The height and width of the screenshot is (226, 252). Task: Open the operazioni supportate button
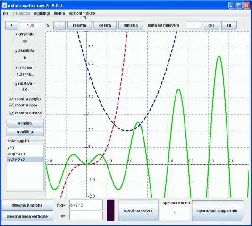point(217,210)
